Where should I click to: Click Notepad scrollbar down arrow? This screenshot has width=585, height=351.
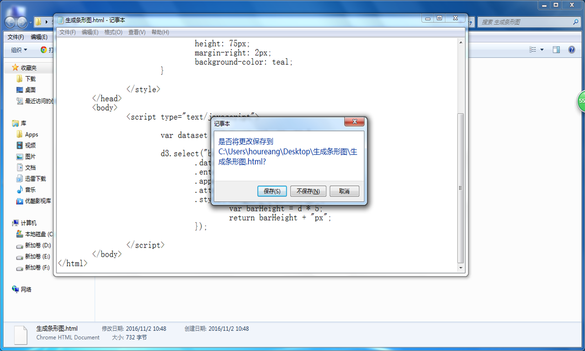coord(461,268)
